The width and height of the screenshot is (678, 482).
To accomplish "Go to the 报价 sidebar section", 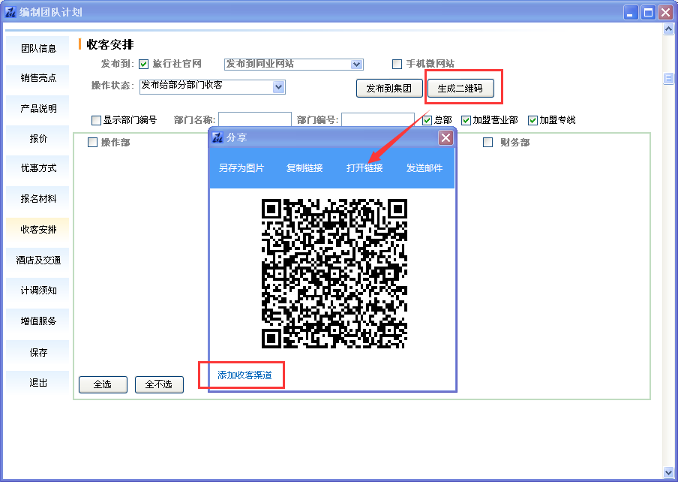I will coord(38,138).
